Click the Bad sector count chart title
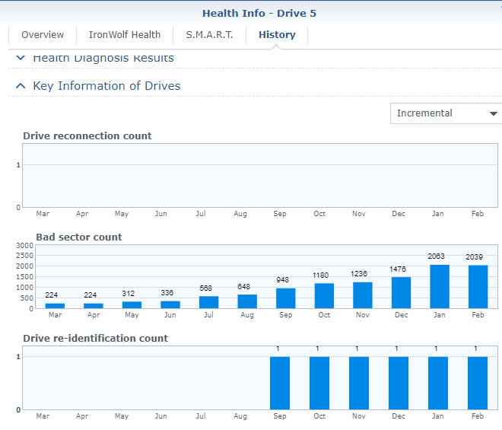The image size is (502, 430). [79, 237]
